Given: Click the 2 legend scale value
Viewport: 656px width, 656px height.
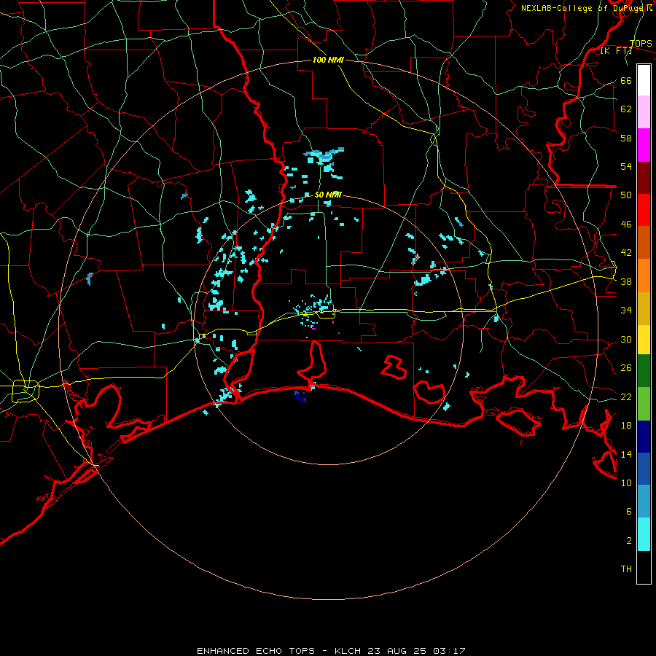Looking at the screenshot, I should coord(629,541).
